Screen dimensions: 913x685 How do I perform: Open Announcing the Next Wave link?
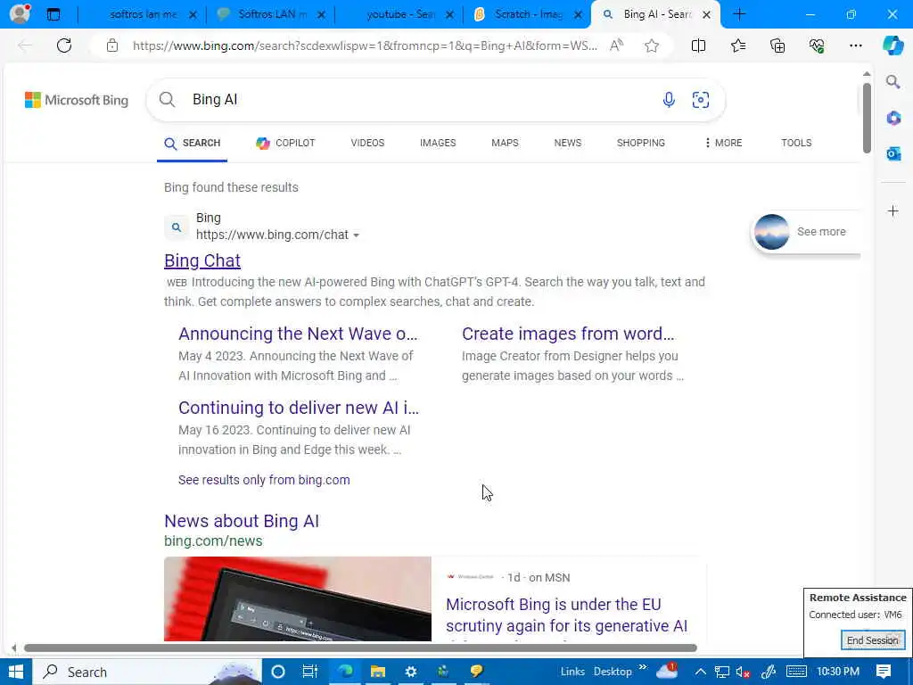(x=298, y=334)
